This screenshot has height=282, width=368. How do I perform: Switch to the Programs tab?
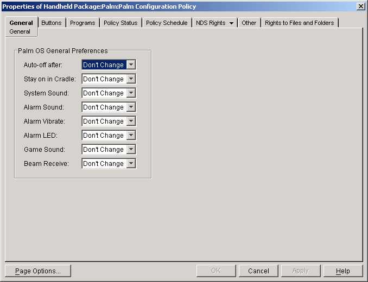tap(83, 23)
